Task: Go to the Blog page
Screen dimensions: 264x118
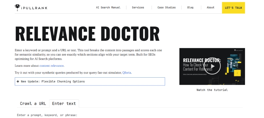Action: pos(190,7)
